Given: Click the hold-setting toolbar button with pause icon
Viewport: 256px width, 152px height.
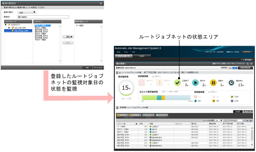Looking at the screenshot, I should click(x=123, y=115).
